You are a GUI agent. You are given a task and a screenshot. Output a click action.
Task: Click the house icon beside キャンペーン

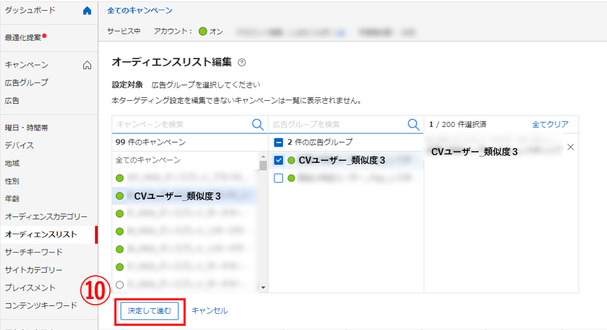(88, 66)
